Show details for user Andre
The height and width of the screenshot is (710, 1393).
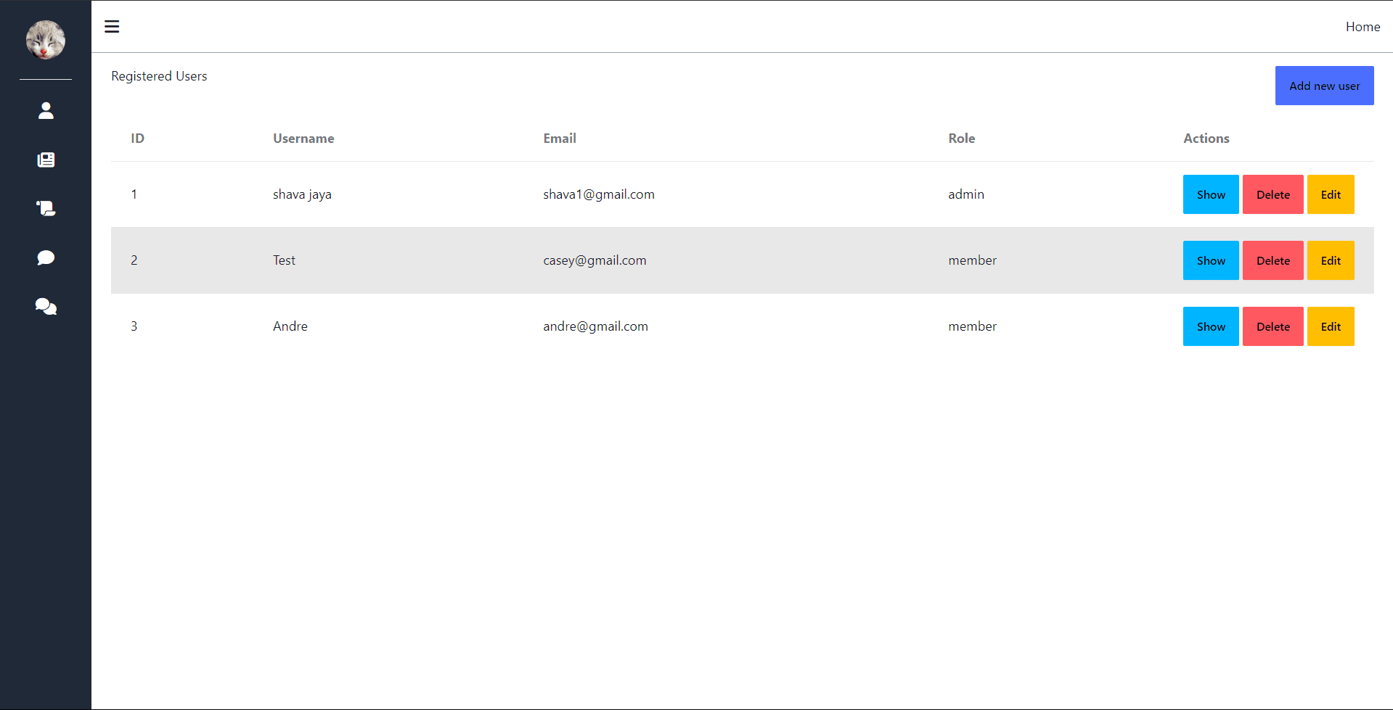[x=1210, y=326]
